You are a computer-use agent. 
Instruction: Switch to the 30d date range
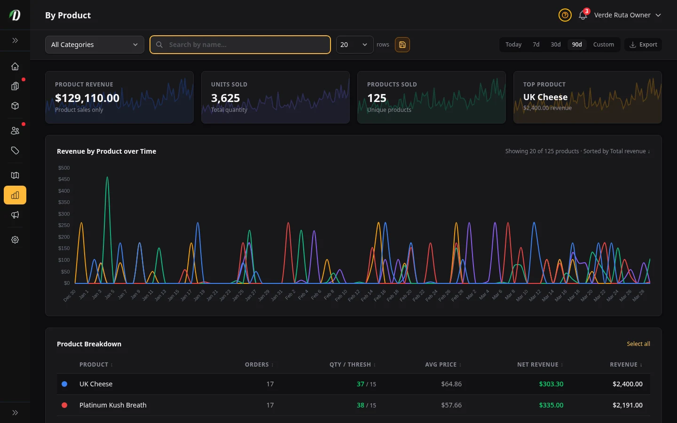pos(555,44)
